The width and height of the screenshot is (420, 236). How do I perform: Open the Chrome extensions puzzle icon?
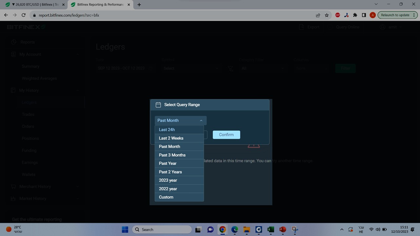(x=355, y=15)
